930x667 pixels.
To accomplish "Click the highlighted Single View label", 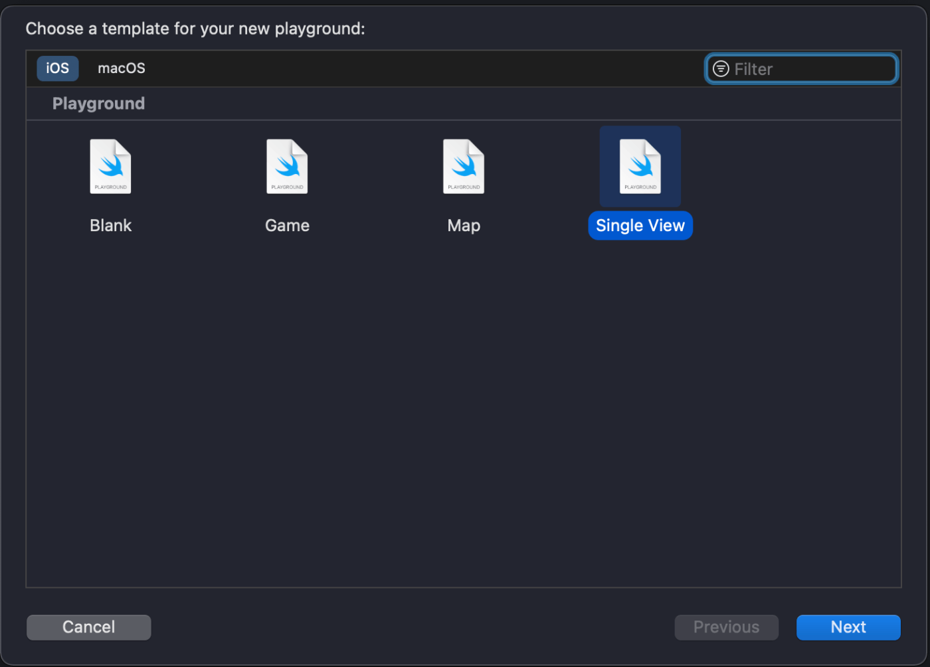I will pyautogui.click(x=640, y=226).
